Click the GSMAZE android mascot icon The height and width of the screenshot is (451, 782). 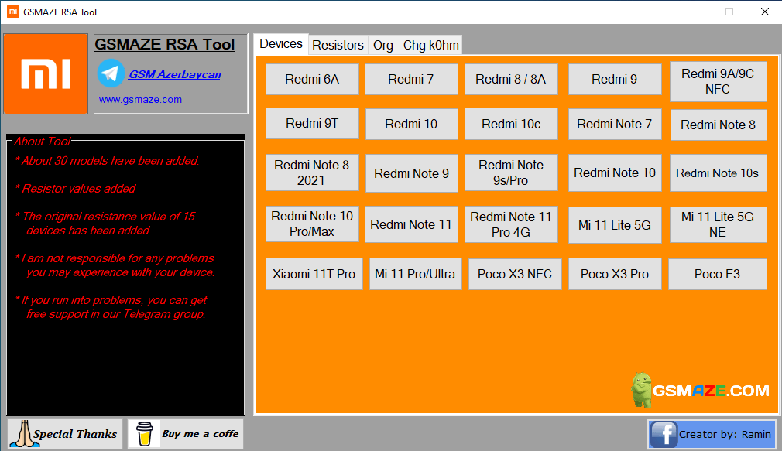click(641, 390)
